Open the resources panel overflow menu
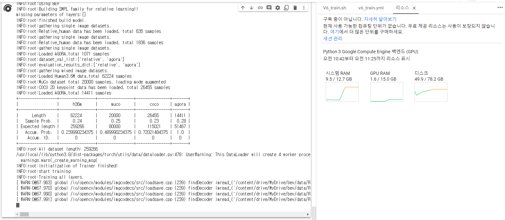The image size is (505, 220). [x=500, y=7]
